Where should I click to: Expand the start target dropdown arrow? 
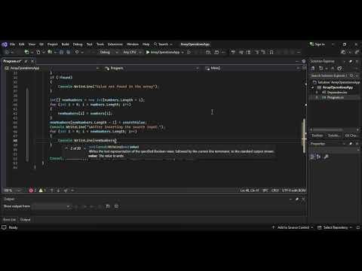183,52
